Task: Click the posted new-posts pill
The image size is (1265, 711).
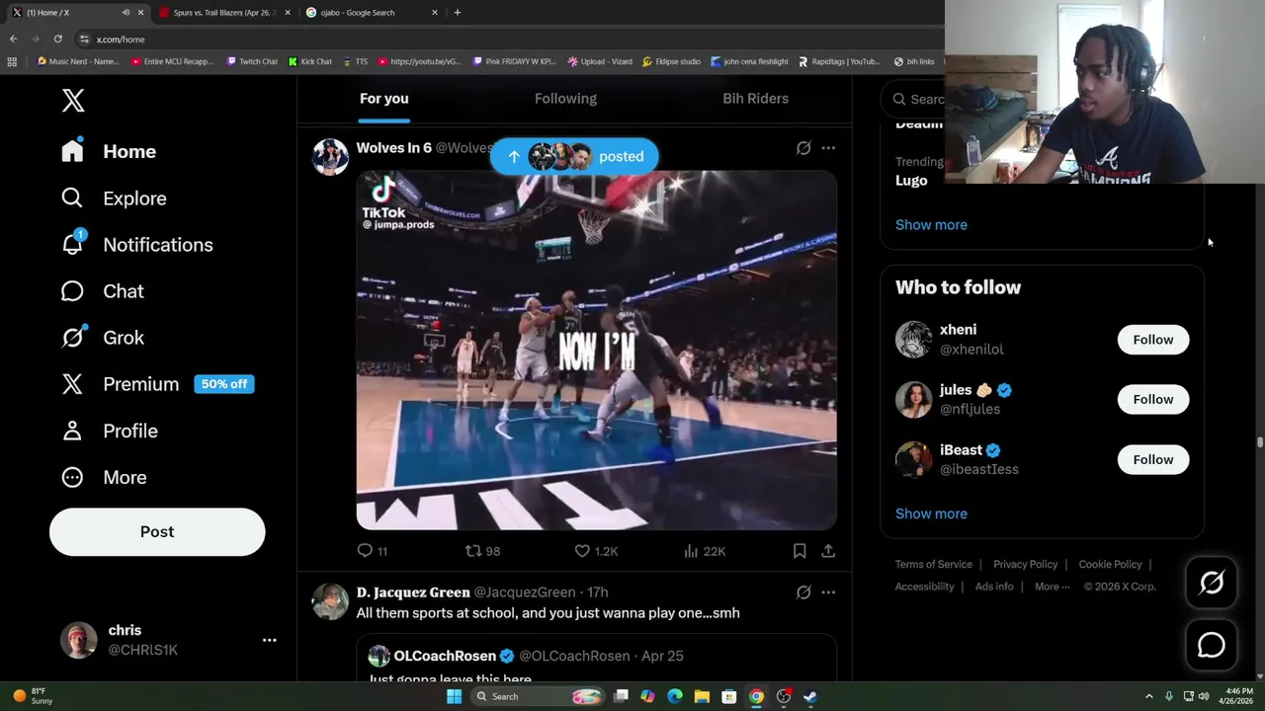Action: (x=574, y=156)
